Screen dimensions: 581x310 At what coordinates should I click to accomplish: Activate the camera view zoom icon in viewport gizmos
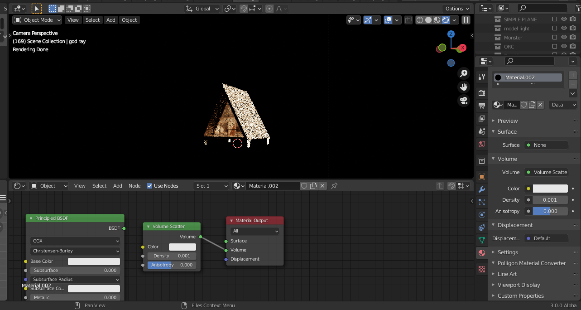click(463, 73)
